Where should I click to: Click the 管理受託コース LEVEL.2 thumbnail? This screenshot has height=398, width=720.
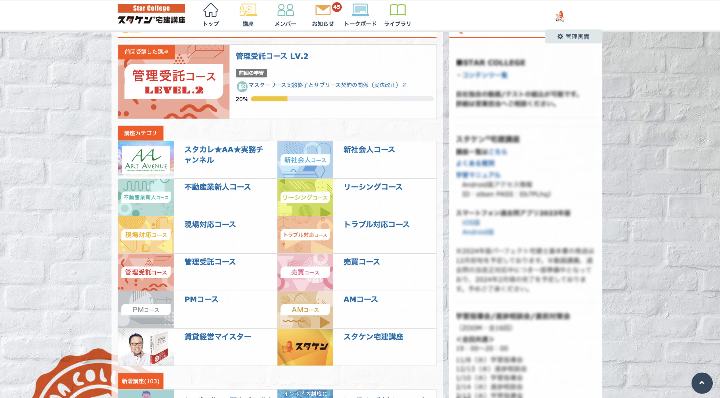[x=174, y=81]
